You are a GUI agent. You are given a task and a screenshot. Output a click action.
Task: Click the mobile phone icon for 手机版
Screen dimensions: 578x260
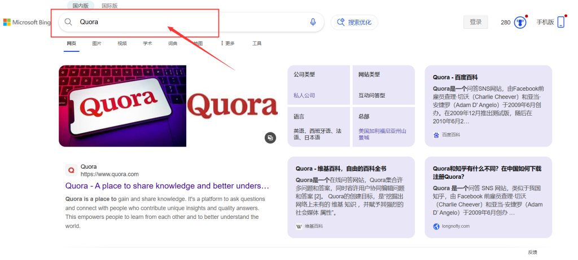561,22
